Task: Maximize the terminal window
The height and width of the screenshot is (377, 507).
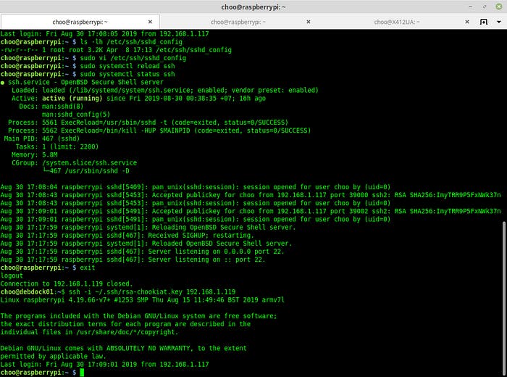Action: point(485,7)
